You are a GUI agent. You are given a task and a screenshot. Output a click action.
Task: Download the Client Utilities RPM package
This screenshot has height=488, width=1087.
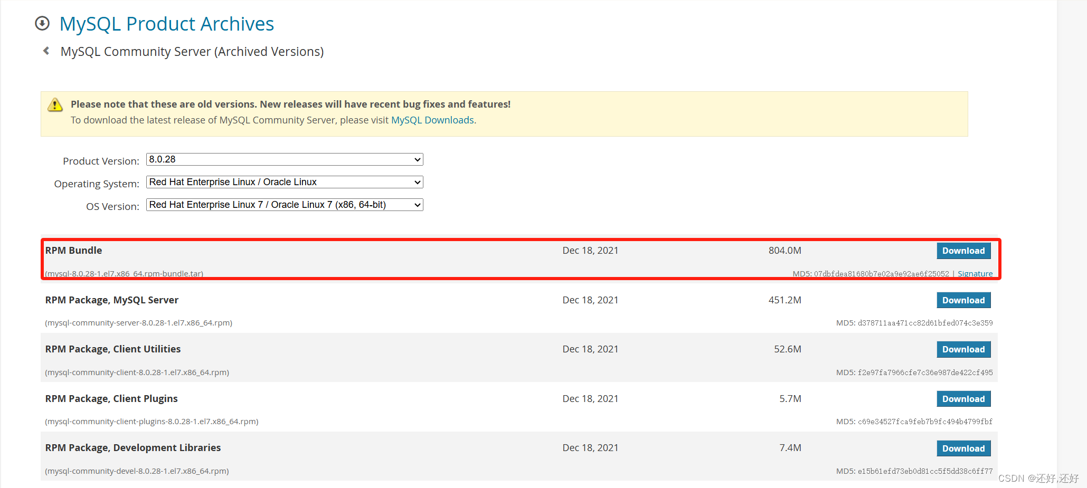pyautogui.click(x=963, y=349)
